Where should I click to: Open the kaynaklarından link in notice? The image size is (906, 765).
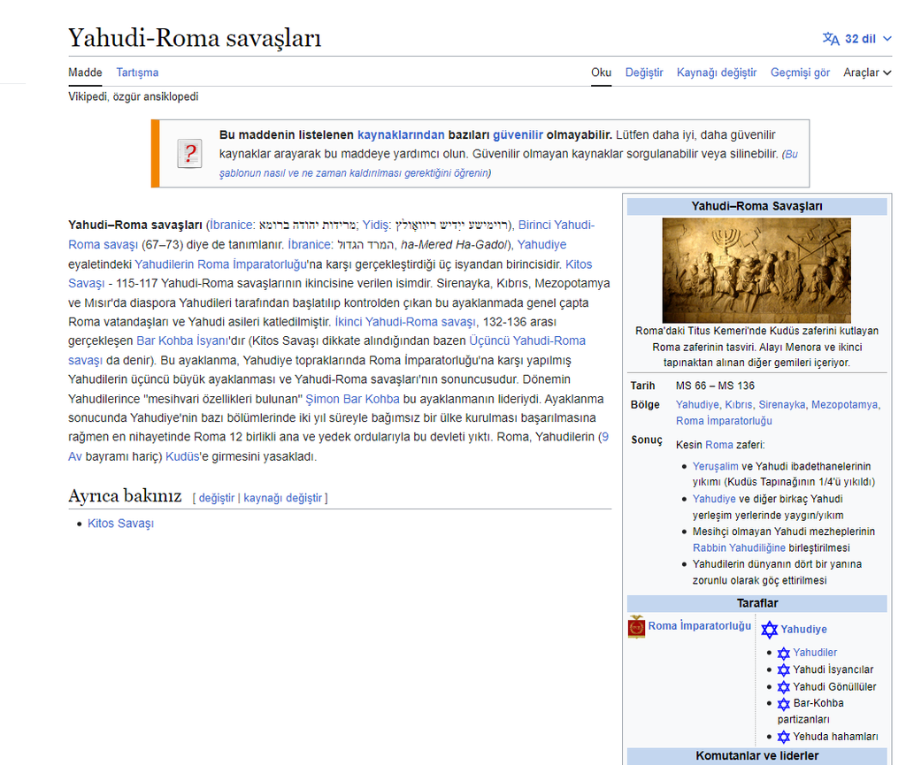[x=401, y=134]
